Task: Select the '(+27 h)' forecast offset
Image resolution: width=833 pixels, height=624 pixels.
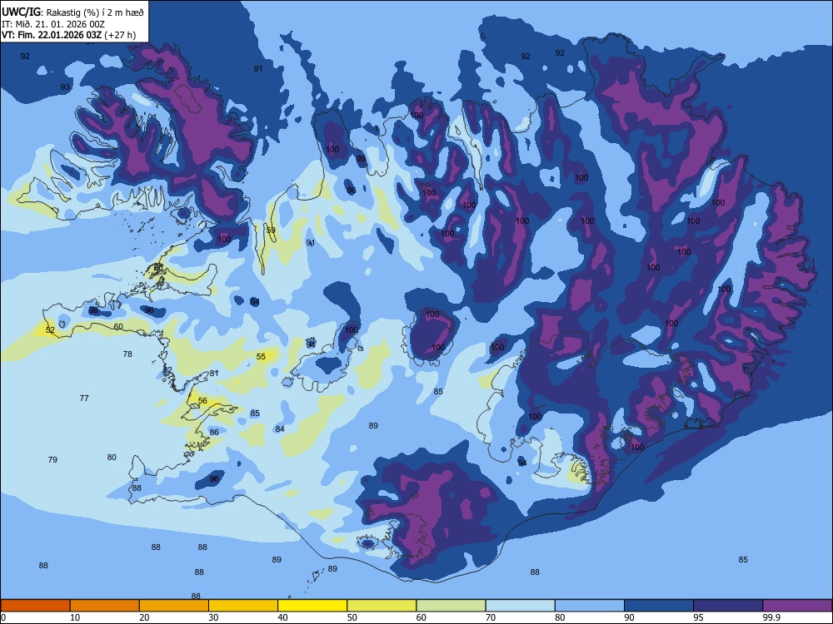Action: point(120,35)
